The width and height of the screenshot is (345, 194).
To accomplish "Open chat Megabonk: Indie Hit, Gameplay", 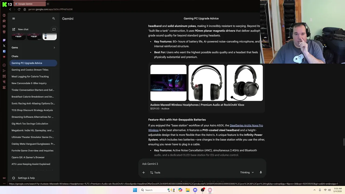I will pos(33,130).
